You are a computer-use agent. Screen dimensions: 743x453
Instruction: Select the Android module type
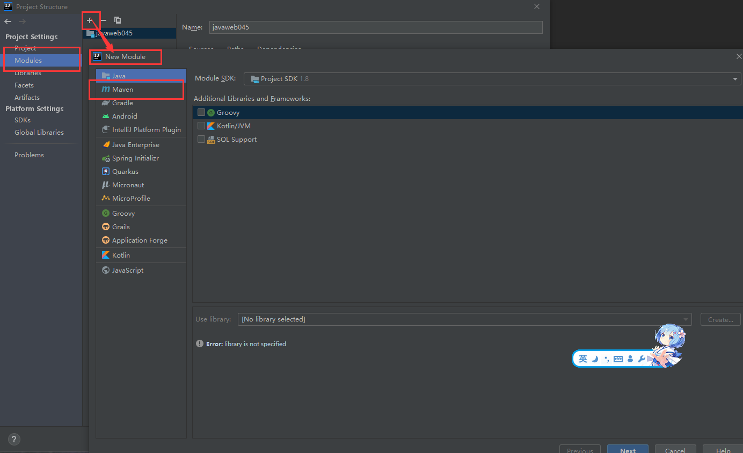pyautogui.click(x=141, y=116)
